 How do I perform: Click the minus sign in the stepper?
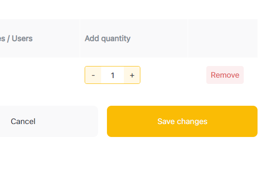pyautogui.click(x=93, y=75)
